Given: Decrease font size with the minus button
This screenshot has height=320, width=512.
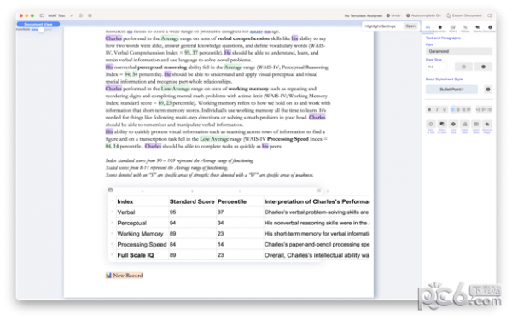Looking at the screenshot, I should 463,67.
